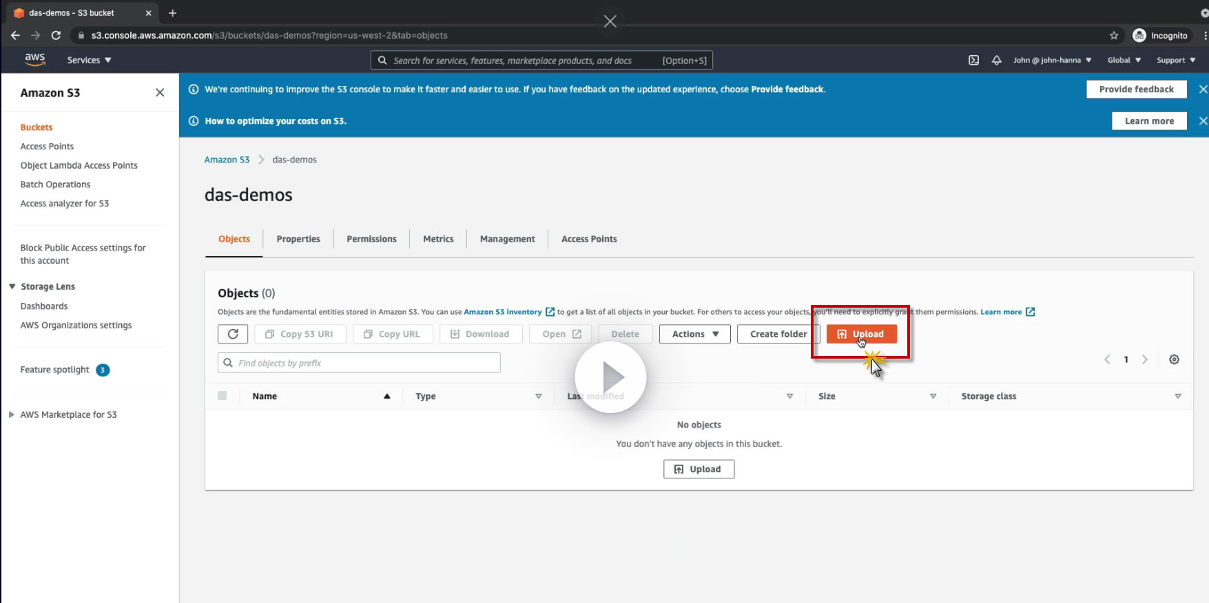Sort by the Storage class column arrow
Viewport: 1209px width, 603px height.
[x=1178, y=396]
